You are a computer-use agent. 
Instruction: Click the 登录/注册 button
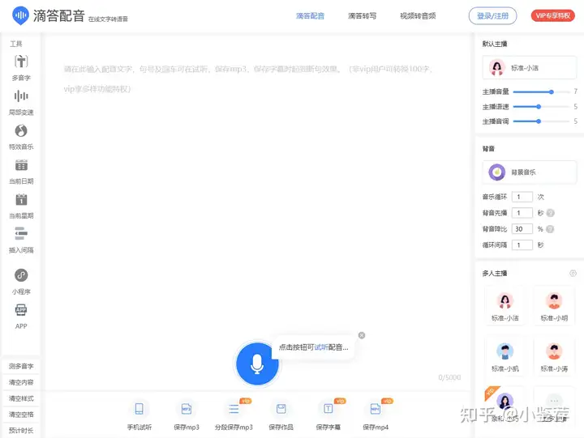click(493, 16)
